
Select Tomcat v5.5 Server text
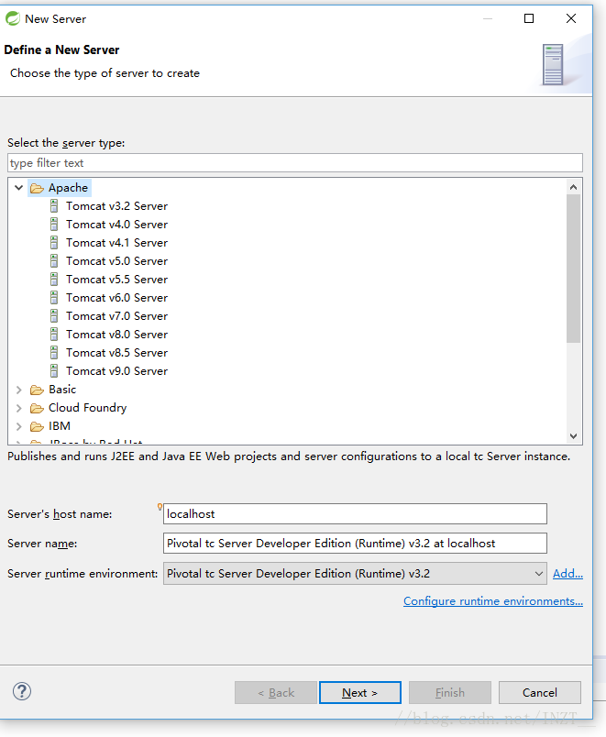116,280
